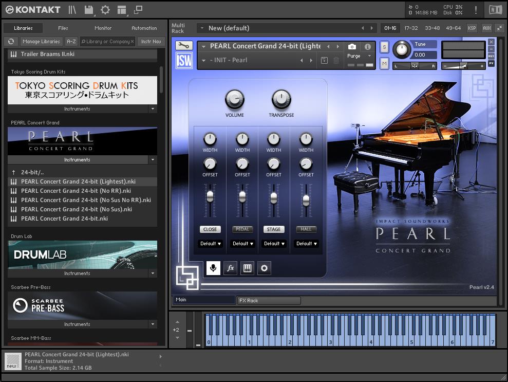The width and height of the screenshot is (508, 382).
Task: Click the Instr Nav button
Action: [151, 42]
